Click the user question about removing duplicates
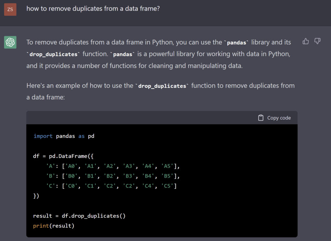Viewport: 331px width, 241px height. point(93,9)
